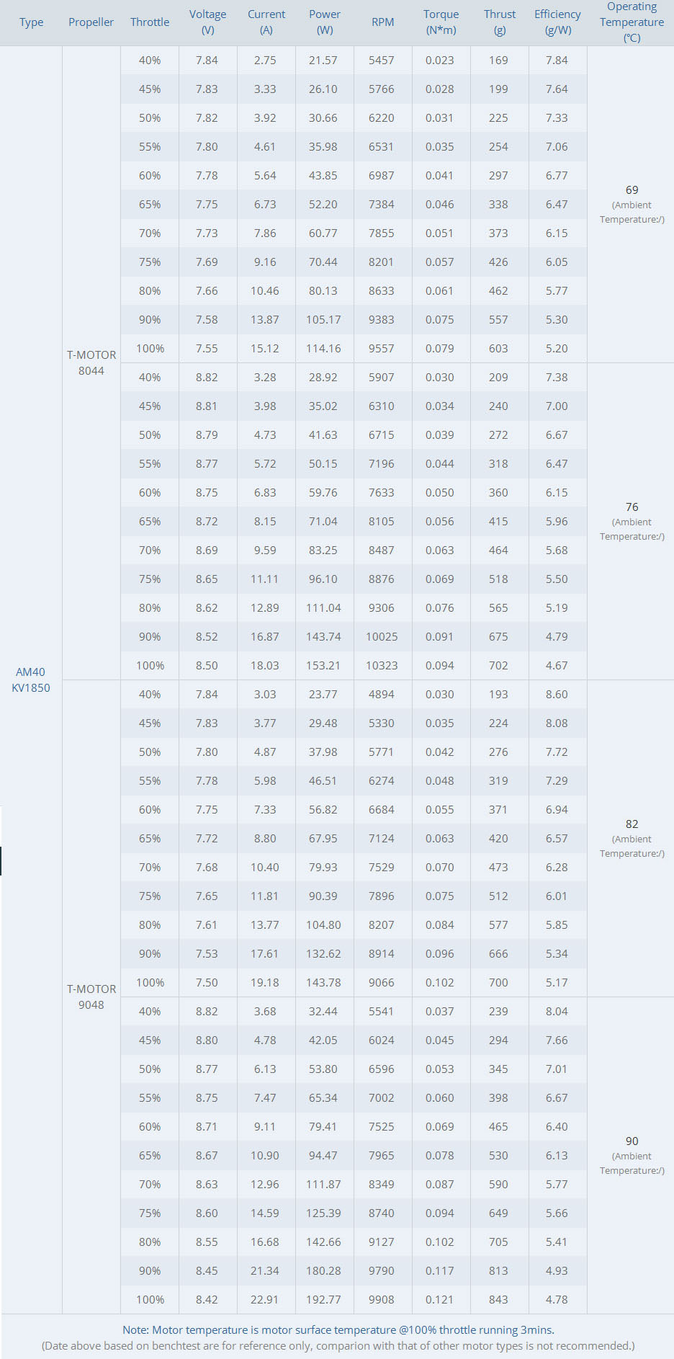Select the Thrust (g) column header
Image resolution: width=674 pixels, height=1359 pixels.
[500, 22]
